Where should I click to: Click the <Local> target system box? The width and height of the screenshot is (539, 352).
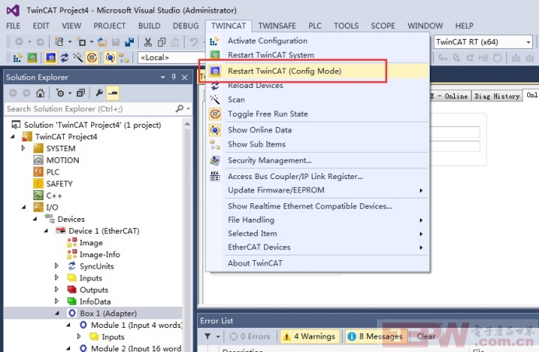pyautogui.click(x=171, y=58)
